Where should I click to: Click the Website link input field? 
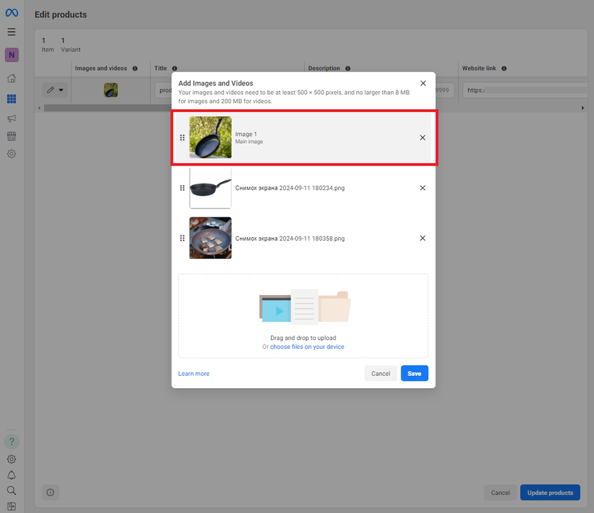point(525,90)
